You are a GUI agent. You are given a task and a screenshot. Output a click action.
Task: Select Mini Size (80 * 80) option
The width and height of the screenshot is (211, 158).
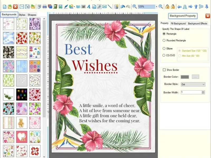tap(180, 56)
